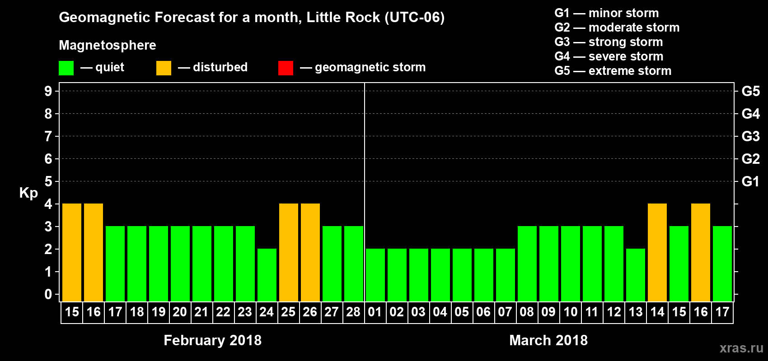Click the date label 20

click(180, 312)
